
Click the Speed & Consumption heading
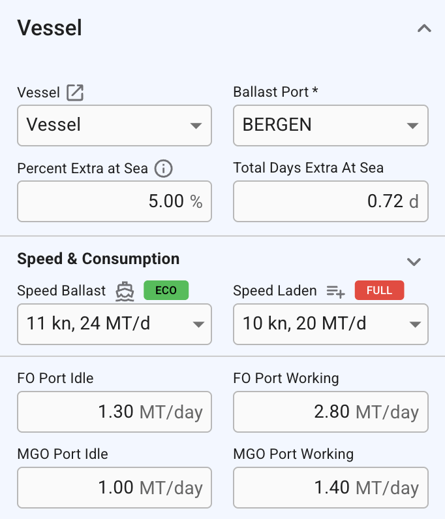pos(99,258)
